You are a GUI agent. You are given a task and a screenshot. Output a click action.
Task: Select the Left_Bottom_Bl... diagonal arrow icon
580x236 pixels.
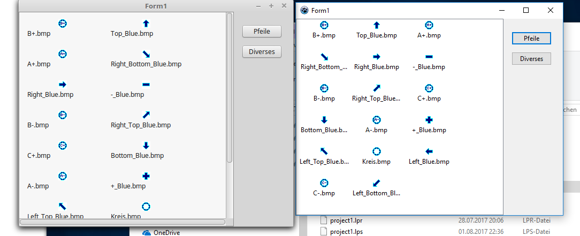point(376,183)
